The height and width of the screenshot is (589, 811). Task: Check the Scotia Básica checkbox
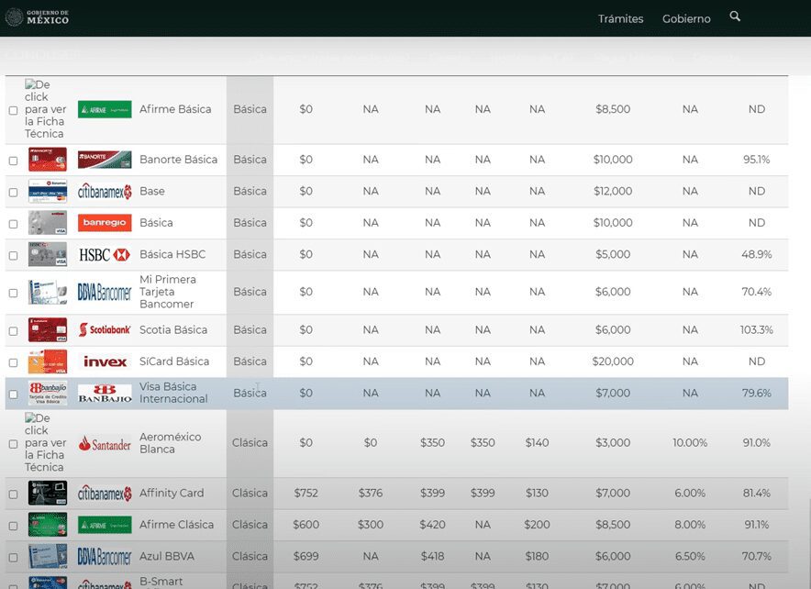(x=13, y=331)
